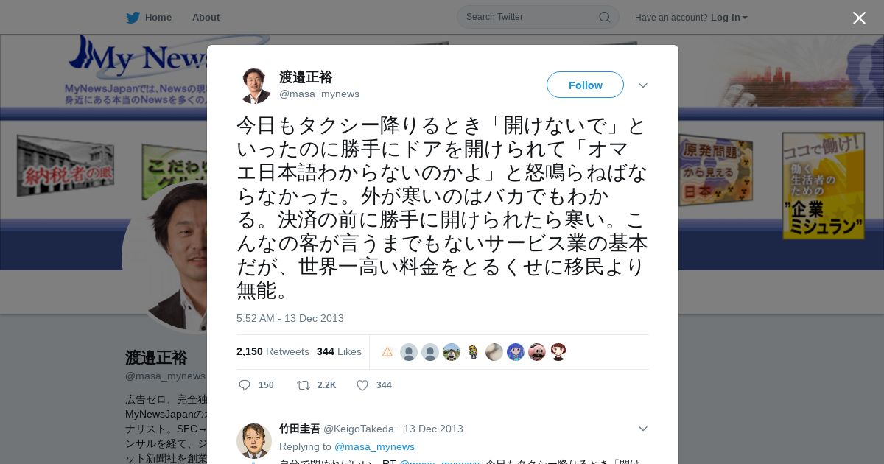Viewport: 884px width, 464px height.
Task: Click the retweet icon showing 2.2K
Action: point(303,385)
